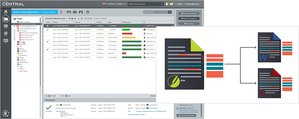Select radio circle beside PDF Guides
The width and height of the screenshot is (299, 119).
[15, 30]
